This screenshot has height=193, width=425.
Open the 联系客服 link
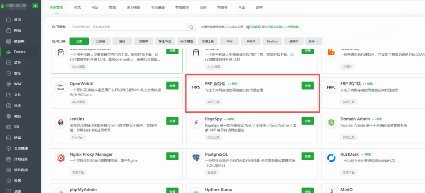click(x=255, y=27)
